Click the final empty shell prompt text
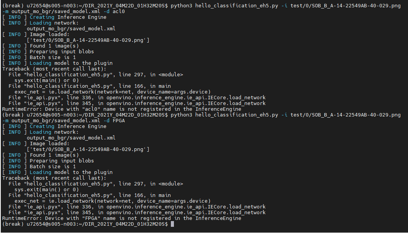Image resolution: width=408 pixels, height=233 pixels. click(85, 224)
